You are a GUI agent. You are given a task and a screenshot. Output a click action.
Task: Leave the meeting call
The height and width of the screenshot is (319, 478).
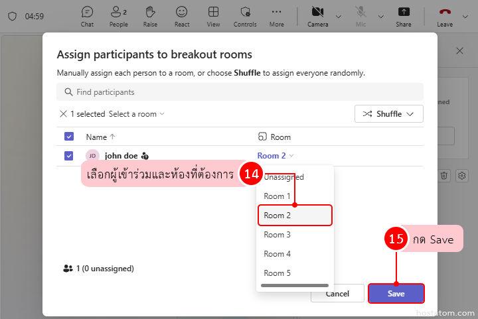point(444,15)
